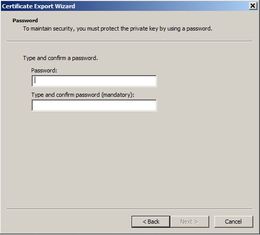Close the Certificate Export Wizard with the X icon
The width and height of the screenshot is (260, 235).
[x=253, y=6]
